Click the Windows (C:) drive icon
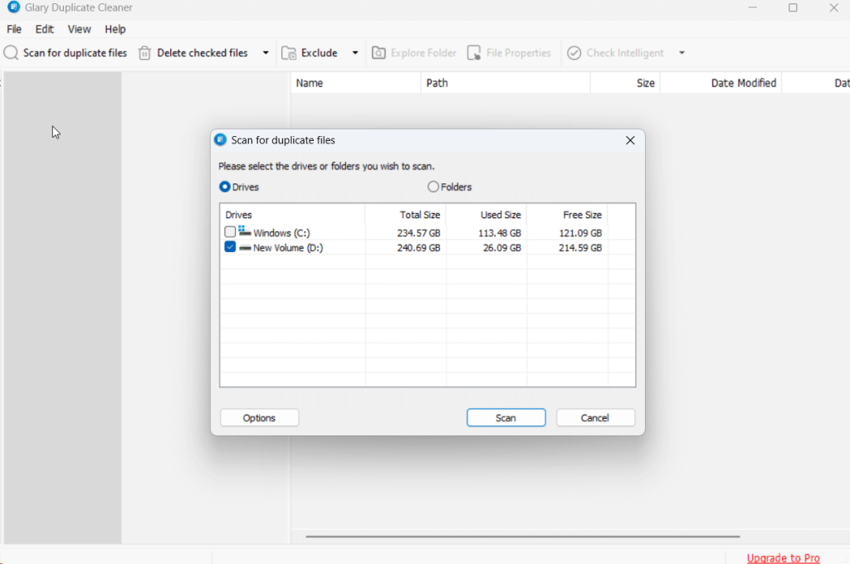 (x=245, y=232)
